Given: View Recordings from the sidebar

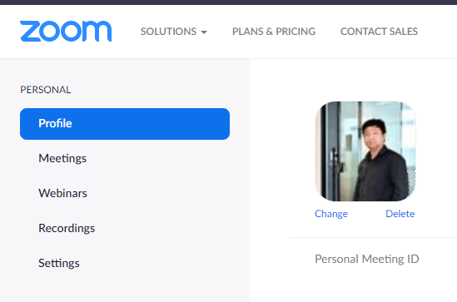Looking at the screenshot, I should tap(67, 228).
